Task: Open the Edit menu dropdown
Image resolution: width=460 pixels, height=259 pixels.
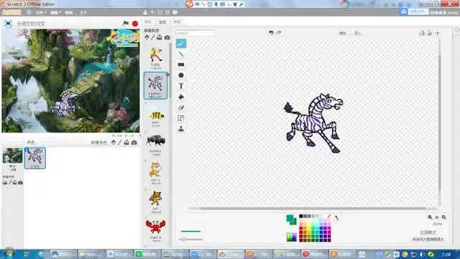Action: [55, 13]
